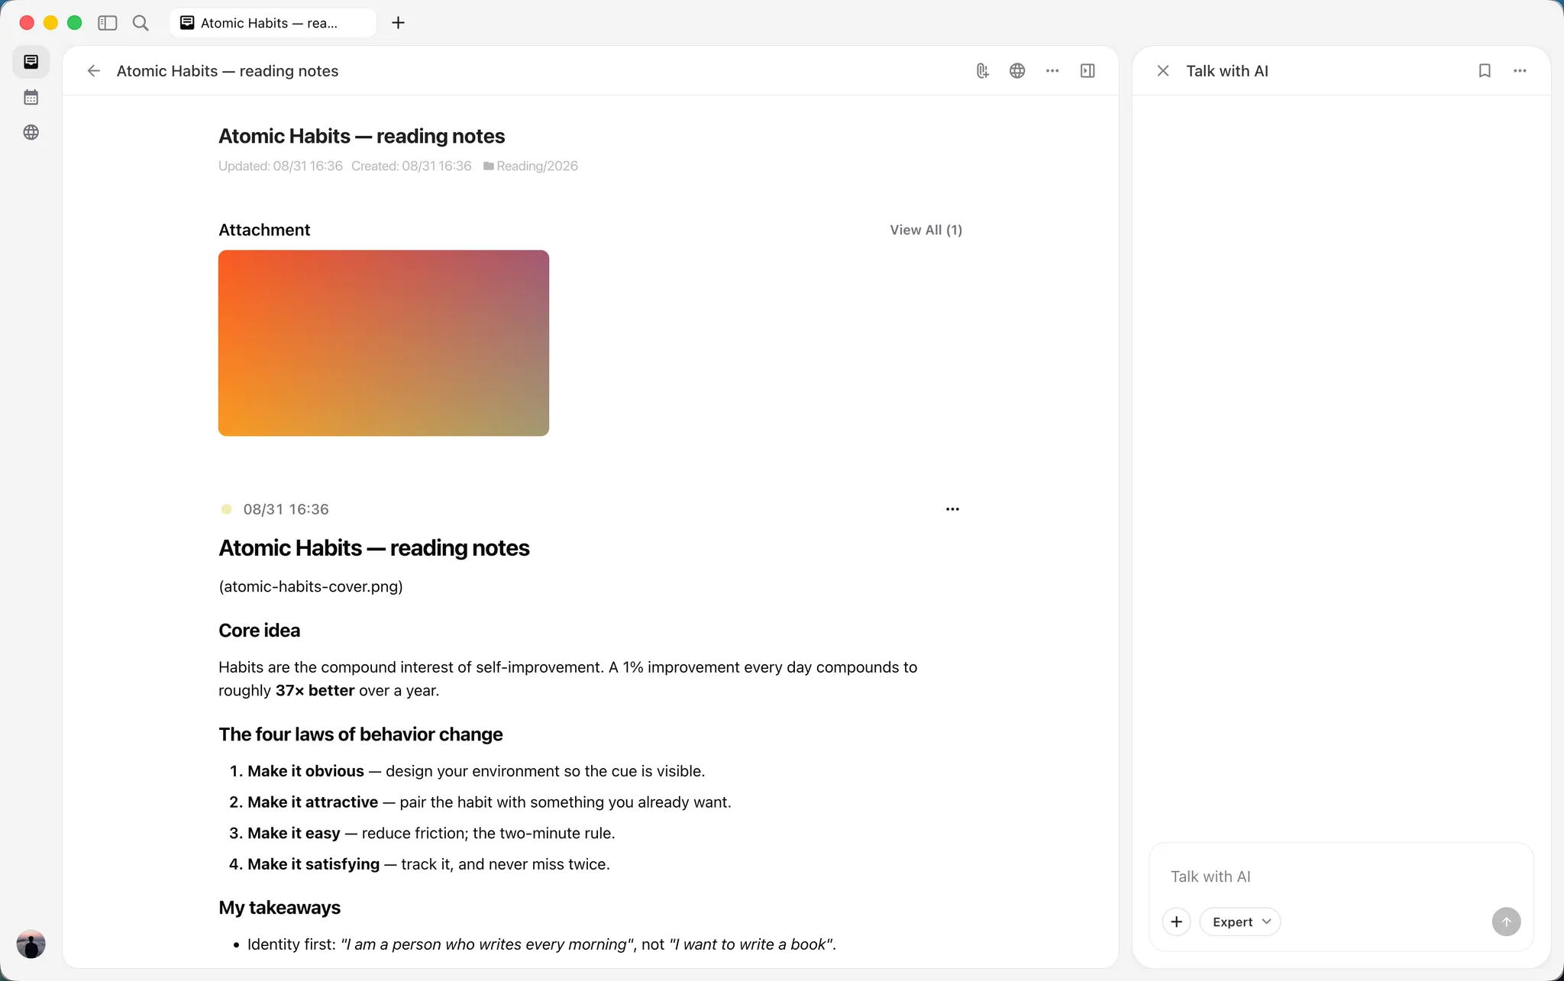Image resolution: width=1564 pixels, height=981 pixels.
Task: Open the calendar view icon
Action: 31,97
